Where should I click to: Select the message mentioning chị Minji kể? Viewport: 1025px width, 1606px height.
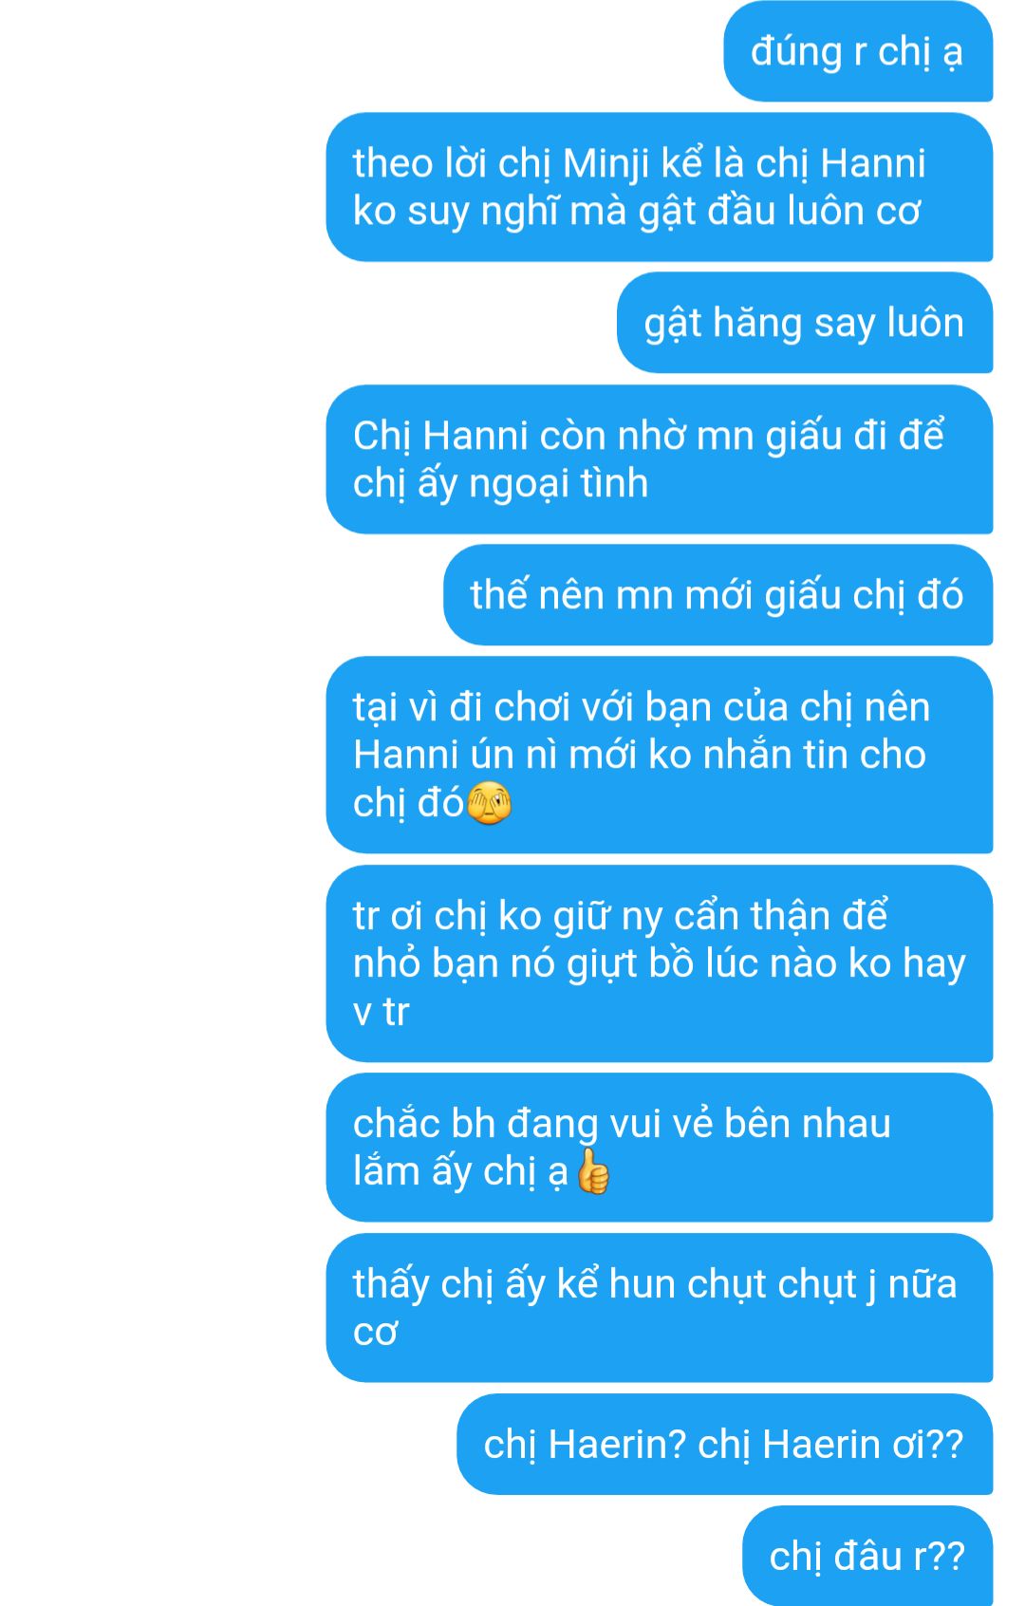coord(660,187)
